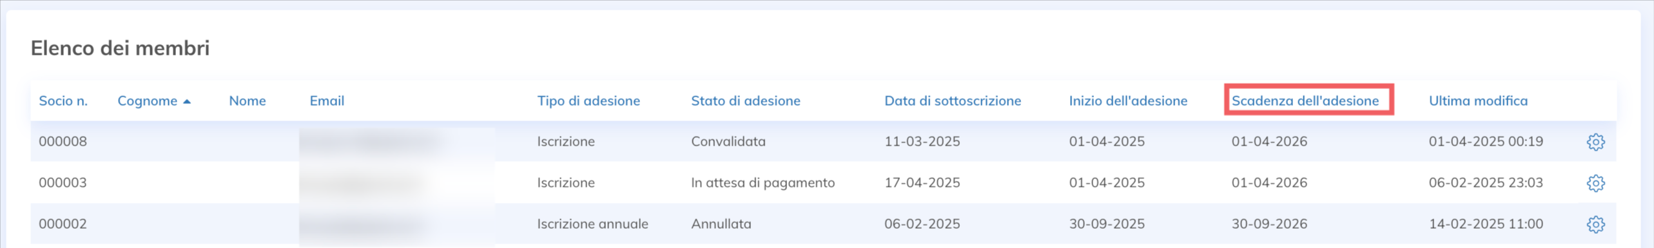Select member number 000003 cell

pyautogui.click(x=63, y=183)
